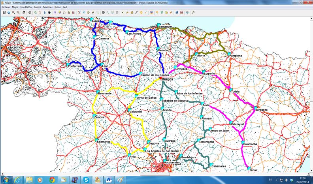Open Skype from the Windows taskbar
The height and width of the screenshot is (184, 313).
[x=86, y=180]
